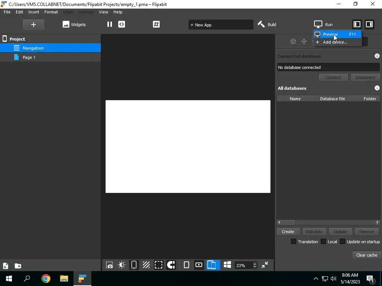
Task: Click the Edit data button
Action: (x=314, y=232)
